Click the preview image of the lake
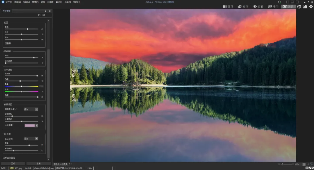Screen dimensions: 314x170 point(183,85)
